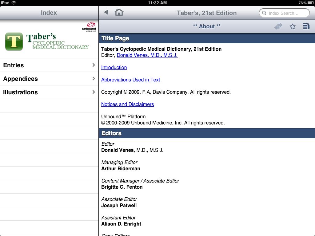This screenshot has height=236, width=315.
Task: Select Joseph Patwell name
Action: point(119,206)
